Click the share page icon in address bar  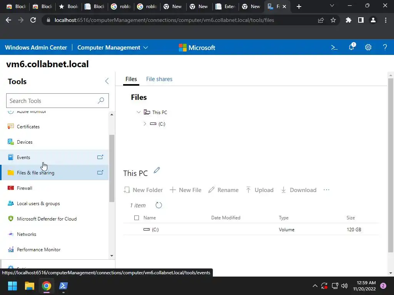(x=321, y=20)
